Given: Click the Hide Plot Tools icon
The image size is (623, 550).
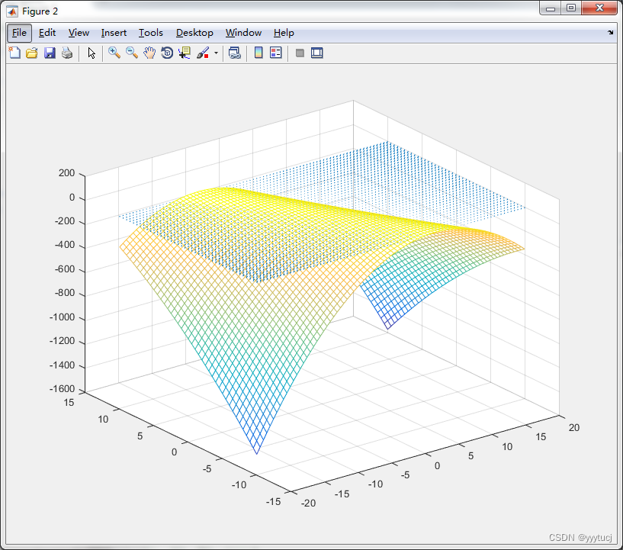Looking at the screenshot, I should pos(300,53).
